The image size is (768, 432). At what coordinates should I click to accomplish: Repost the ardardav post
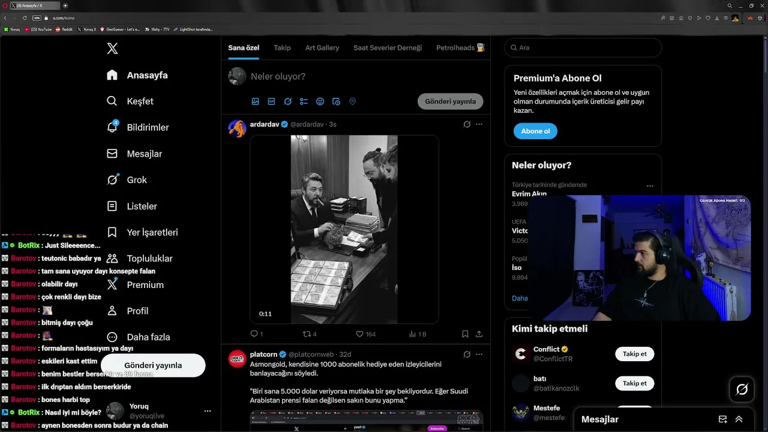[310, 334]
